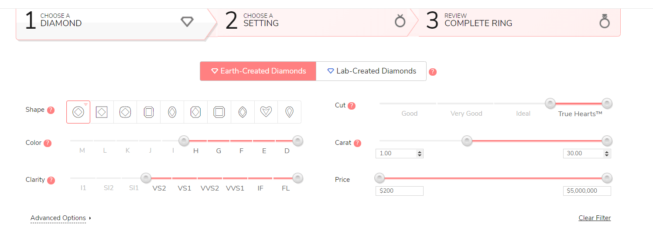The height and width of the screenshot is (231, 653).
Task: Increase minimum carat with stepper arrow
Action: [x=420, y=152]
